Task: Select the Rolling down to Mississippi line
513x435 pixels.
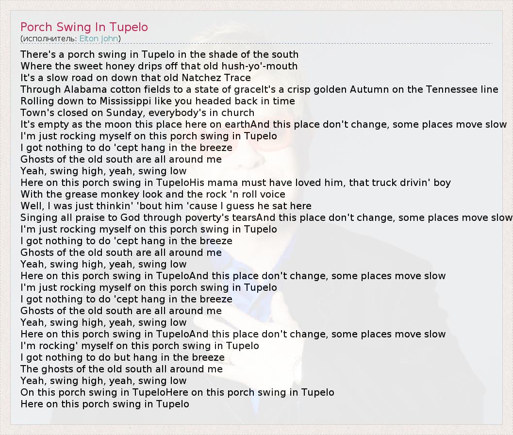Action: [x=157, y=101]
